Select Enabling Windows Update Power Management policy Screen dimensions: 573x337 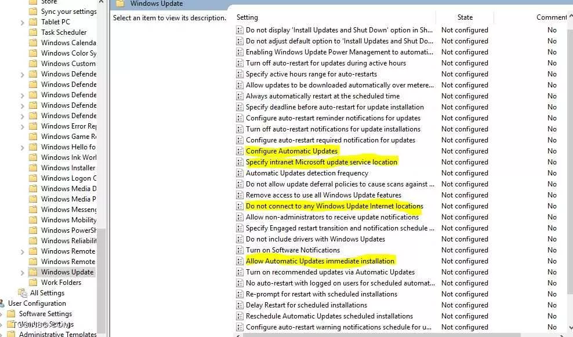pos(339,52)
